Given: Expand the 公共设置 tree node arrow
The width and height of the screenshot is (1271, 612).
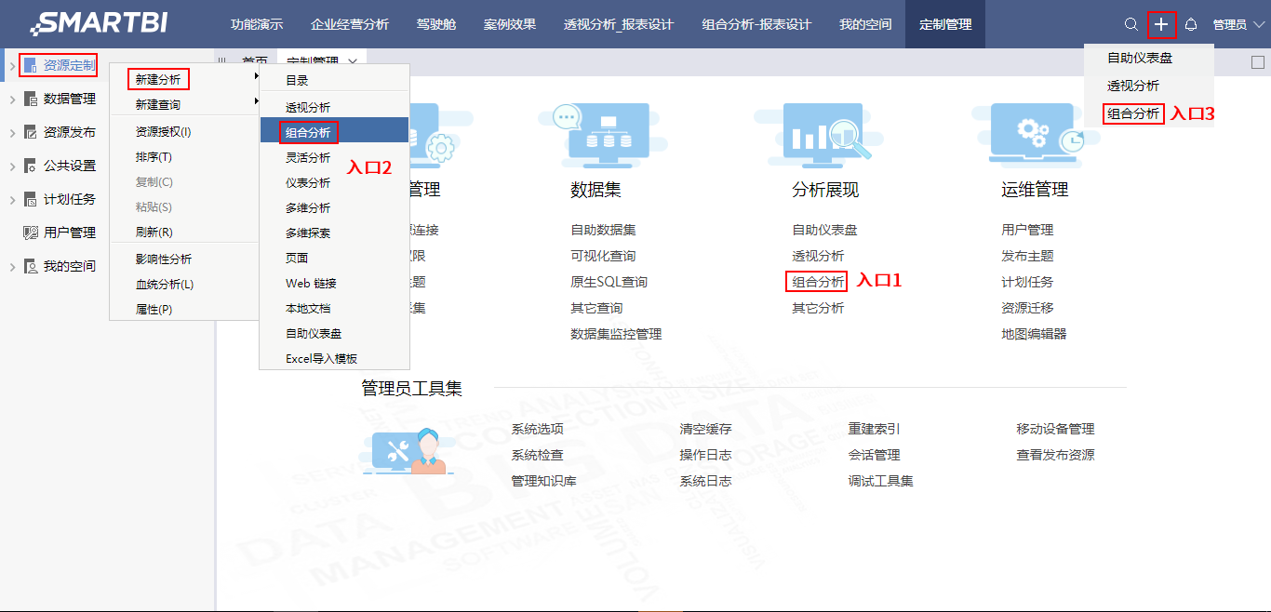Looking at the screenshot, I should pos(12,166).
